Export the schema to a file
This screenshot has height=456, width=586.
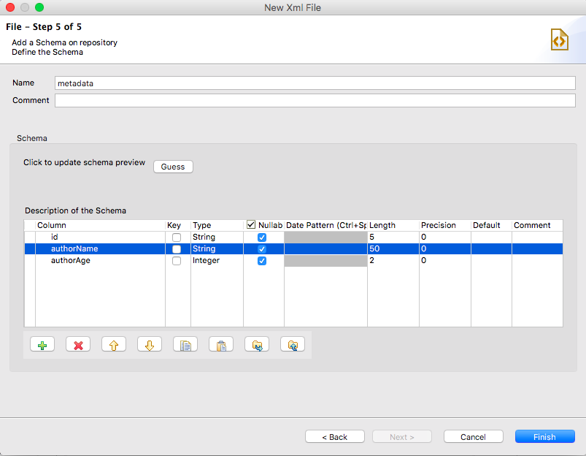(292, 343)
